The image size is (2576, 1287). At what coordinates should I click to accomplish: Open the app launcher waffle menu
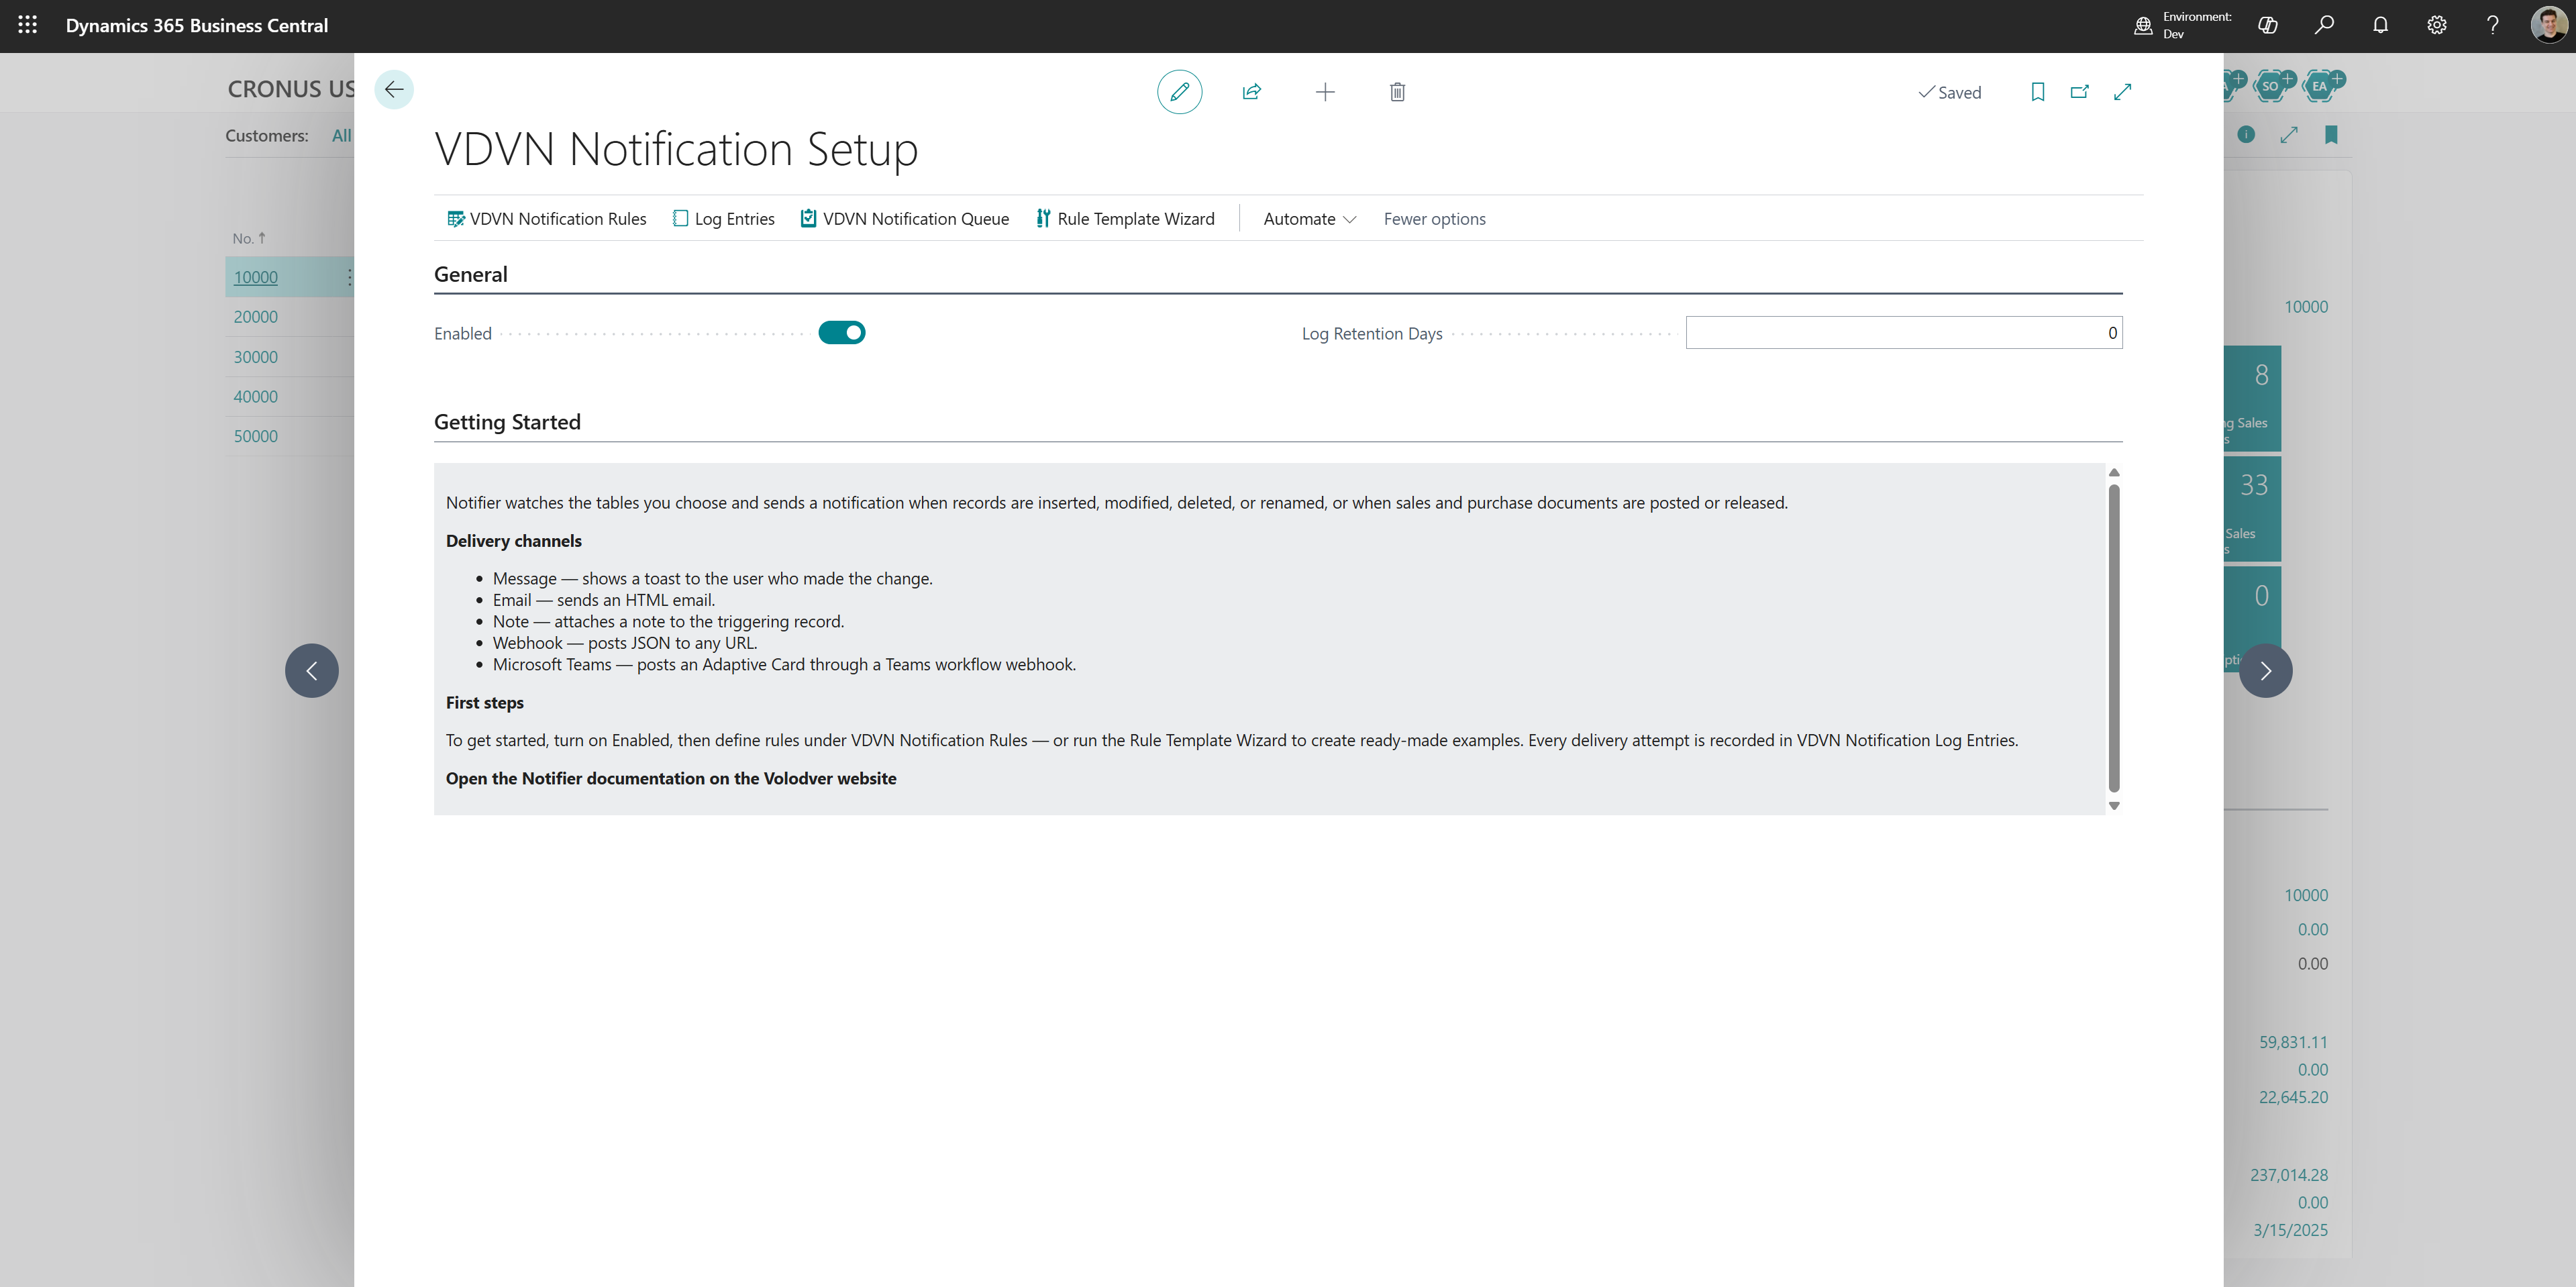click(x=27, y=25)
